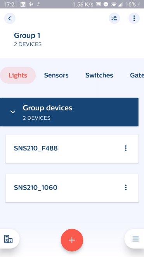Image resolution: width=144 pixels, height=257 pixels.
Task: Open the filter settings sliders icon
Action: [115, 18]
